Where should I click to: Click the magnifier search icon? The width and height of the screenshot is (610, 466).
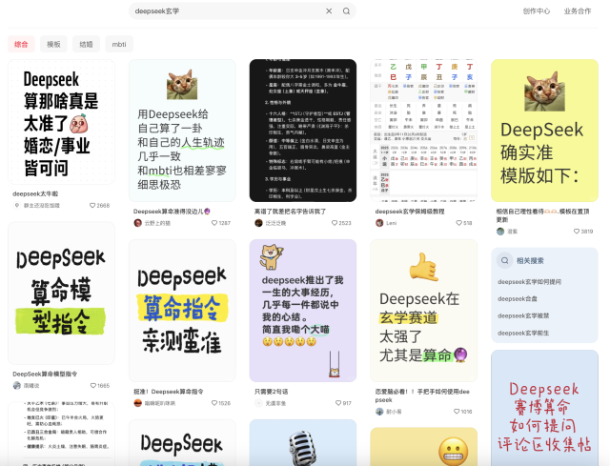(346, 11)
